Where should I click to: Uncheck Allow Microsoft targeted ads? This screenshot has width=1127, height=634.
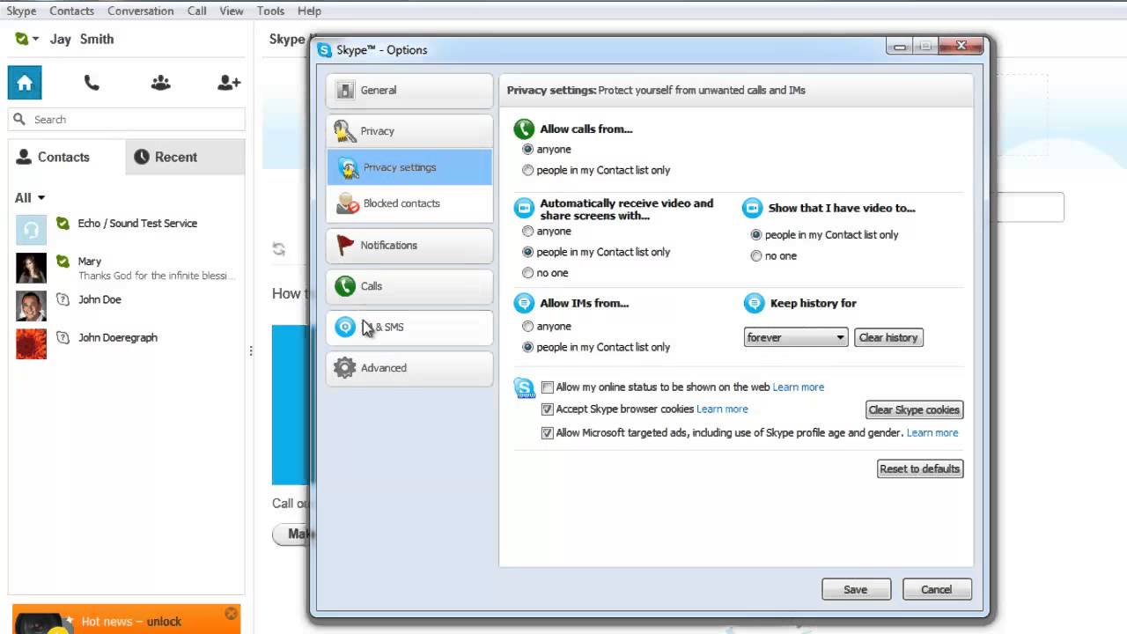pyautogui.click(x=548, y=433)
